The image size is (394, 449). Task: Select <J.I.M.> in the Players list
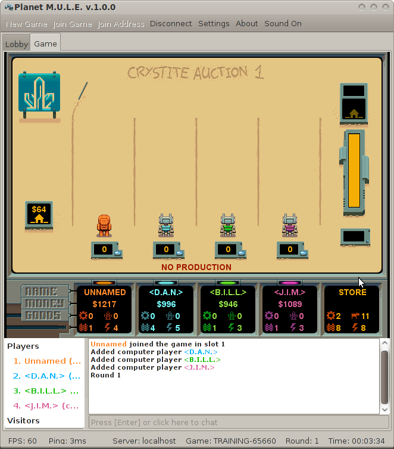[x=46, y=405]
